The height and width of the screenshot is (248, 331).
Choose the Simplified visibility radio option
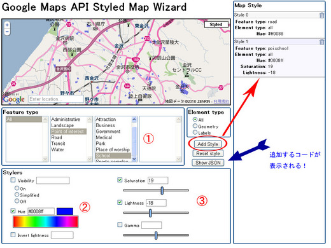tap(17, 195)
